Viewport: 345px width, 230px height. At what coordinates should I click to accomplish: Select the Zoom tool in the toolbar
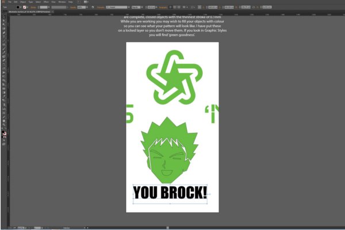tap(4, 125)
